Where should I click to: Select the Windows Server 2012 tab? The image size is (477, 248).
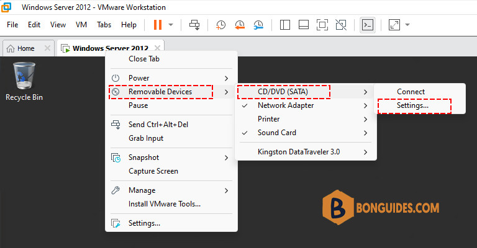[110, 48]
